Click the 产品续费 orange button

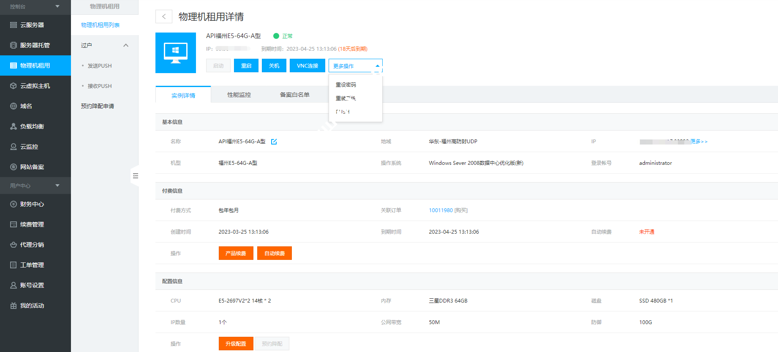point(236,253)
